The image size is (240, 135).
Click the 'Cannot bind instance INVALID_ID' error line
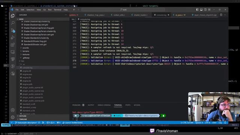click(x=105, y=51)
